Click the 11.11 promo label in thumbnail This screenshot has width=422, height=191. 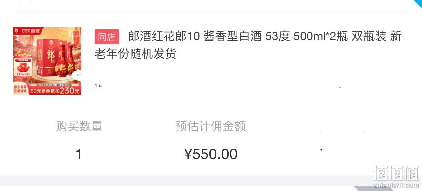pyautogui.click(x=22, y=55)
